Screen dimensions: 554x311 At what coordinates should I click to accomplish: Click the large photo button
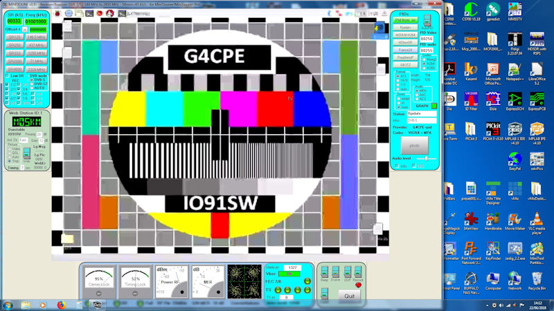(414, 145)
